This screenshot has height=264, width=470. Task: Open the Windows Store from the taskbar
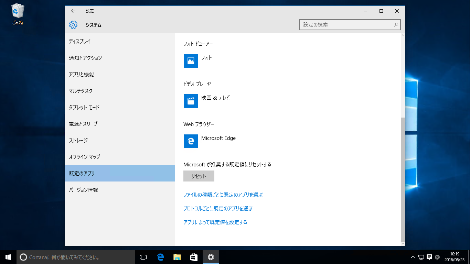(194, 257)
